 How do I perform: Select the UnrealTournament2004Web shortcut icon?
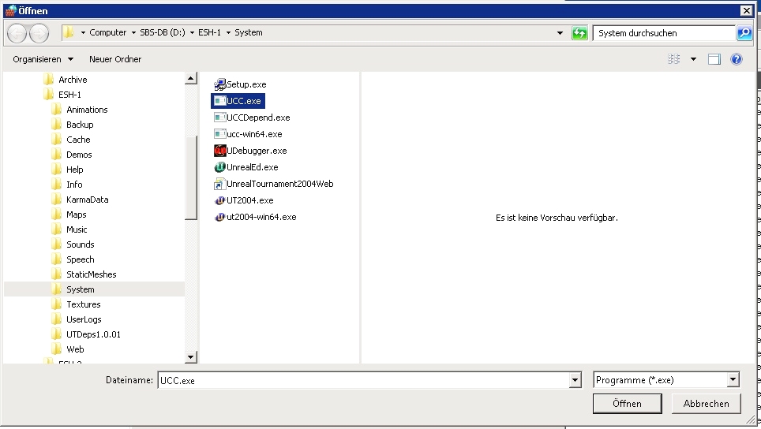coord(220,184)
